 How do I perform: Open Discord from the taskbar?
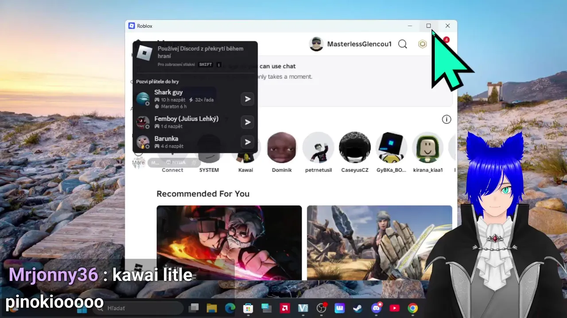pyautogui.click(x=377, y=308)
